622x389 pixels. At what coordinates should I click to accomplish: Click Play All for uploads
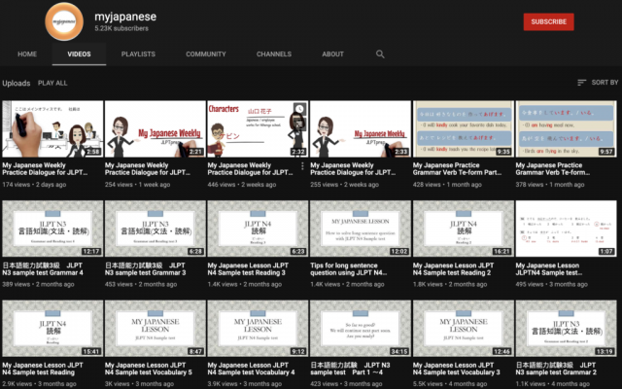tap(52, 84)
